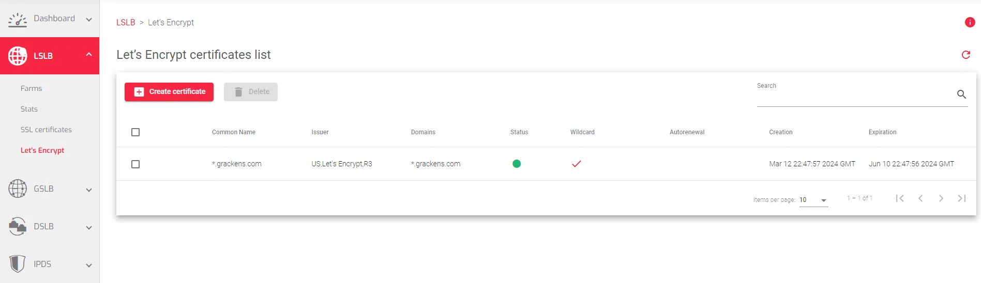Click the red info icon

click(970, 22)
